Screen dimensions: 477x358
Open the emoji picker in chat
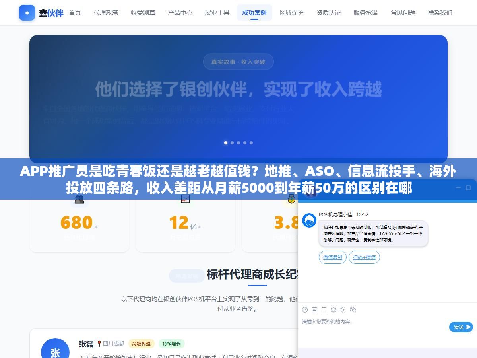point(305,310)
